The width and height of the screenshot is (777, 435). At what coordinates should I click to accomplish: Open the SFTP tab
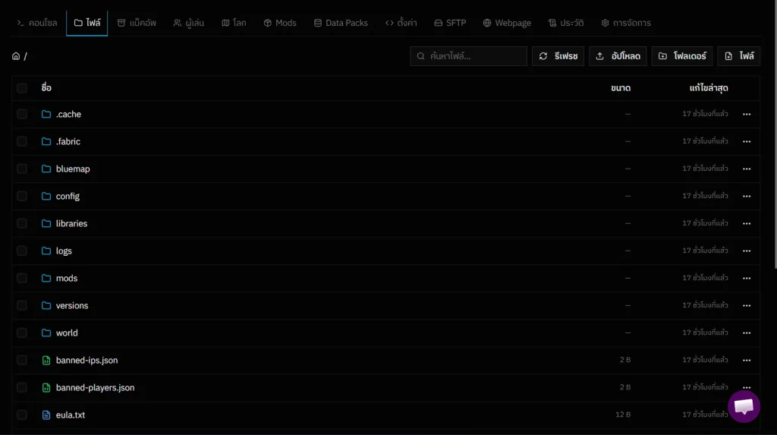[x=450, y=23]
